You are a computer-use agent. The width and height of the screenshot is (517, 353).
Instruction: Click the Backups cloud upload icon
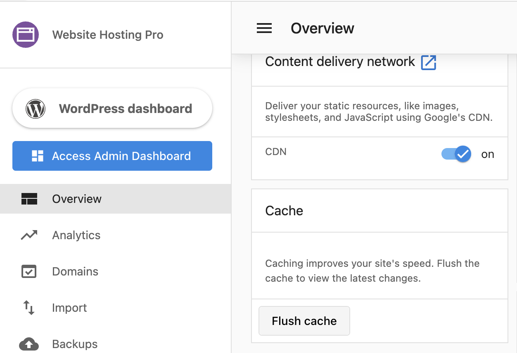point(29,344)
